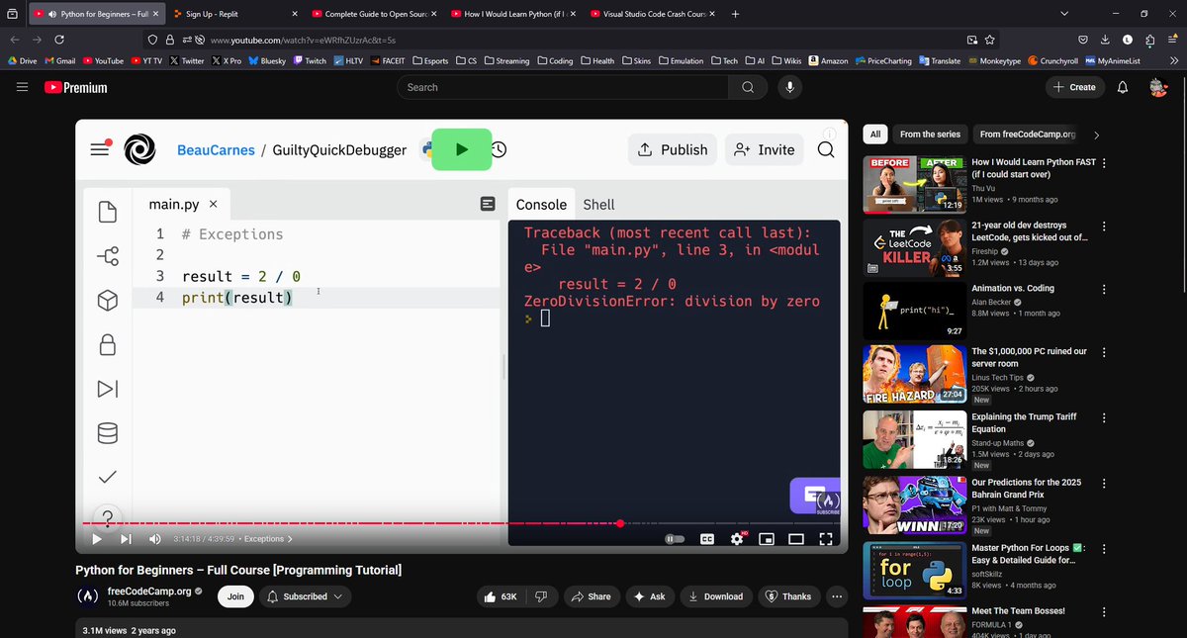Viewport: 1187px width, 638px height.
Task: Open browser downloads panel
Action: (1105, 40)
